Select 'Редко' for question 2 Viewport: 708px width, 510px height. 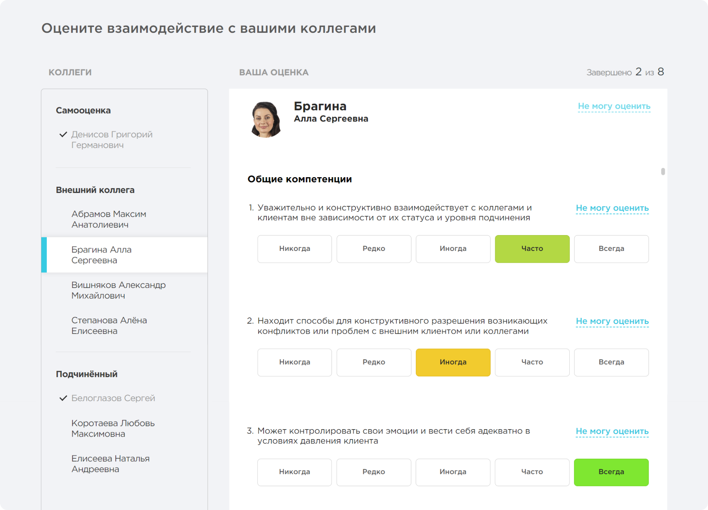tap(374, 362)
